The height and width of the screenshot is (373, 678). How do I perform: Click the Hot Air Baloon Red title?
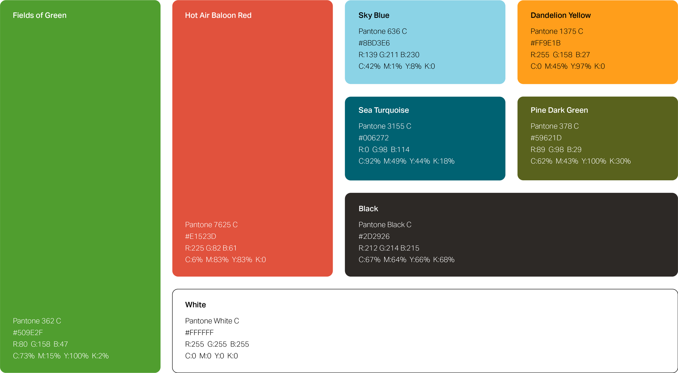coord(218,15)
